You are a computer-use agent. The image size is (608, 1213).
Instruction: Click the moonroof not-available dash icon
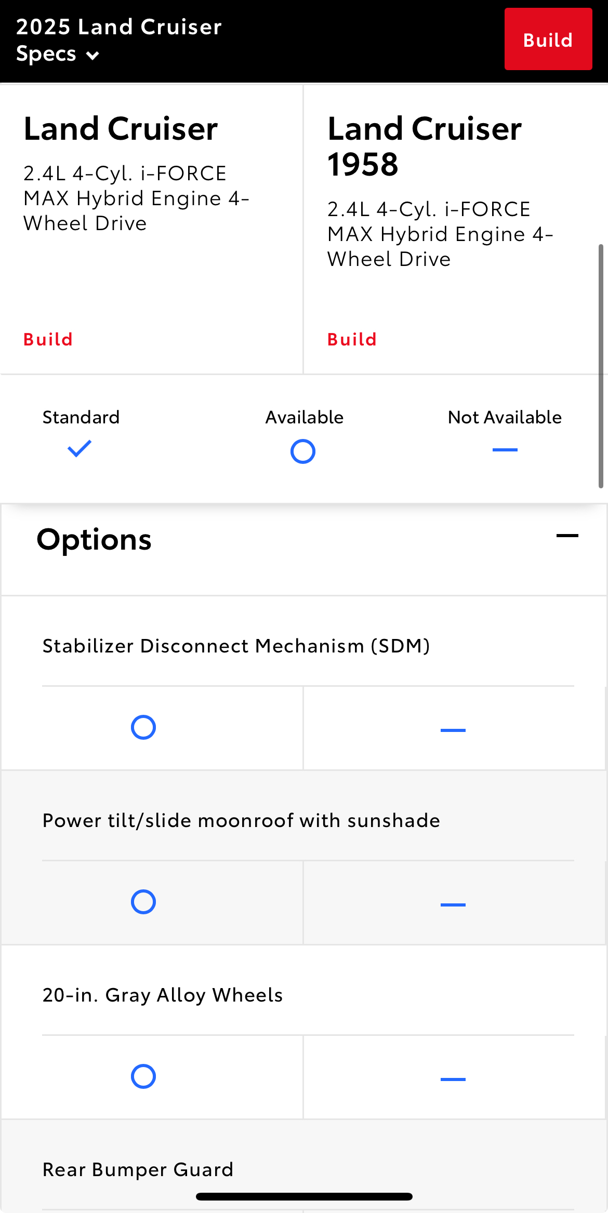(x=453, y=905)
